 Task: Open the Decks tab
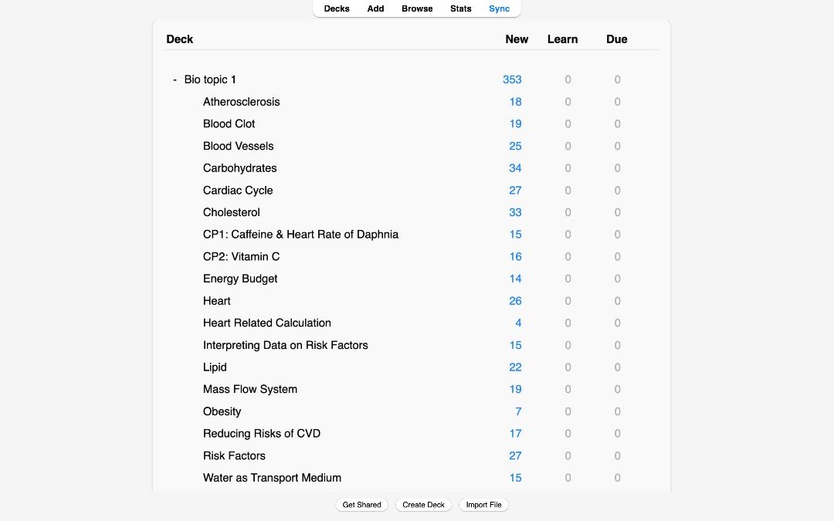coord(337,8)
